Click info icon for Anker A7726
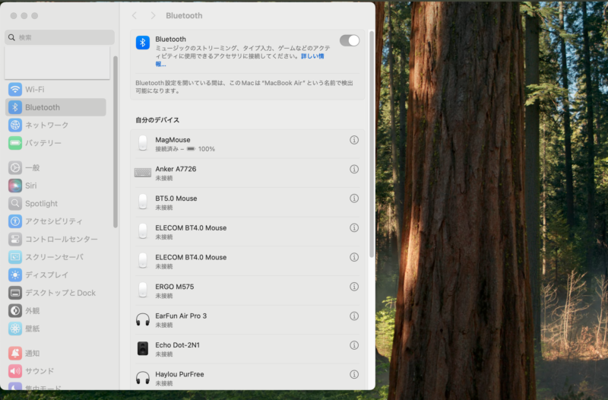The width and height of the screenshot is (608, 400). pos(353,170)
